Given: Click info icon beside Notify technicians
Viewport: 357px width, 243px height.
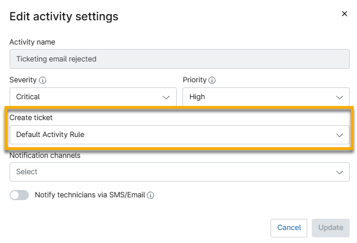Looking at the screenshot, I should click(x=151, y=196).
